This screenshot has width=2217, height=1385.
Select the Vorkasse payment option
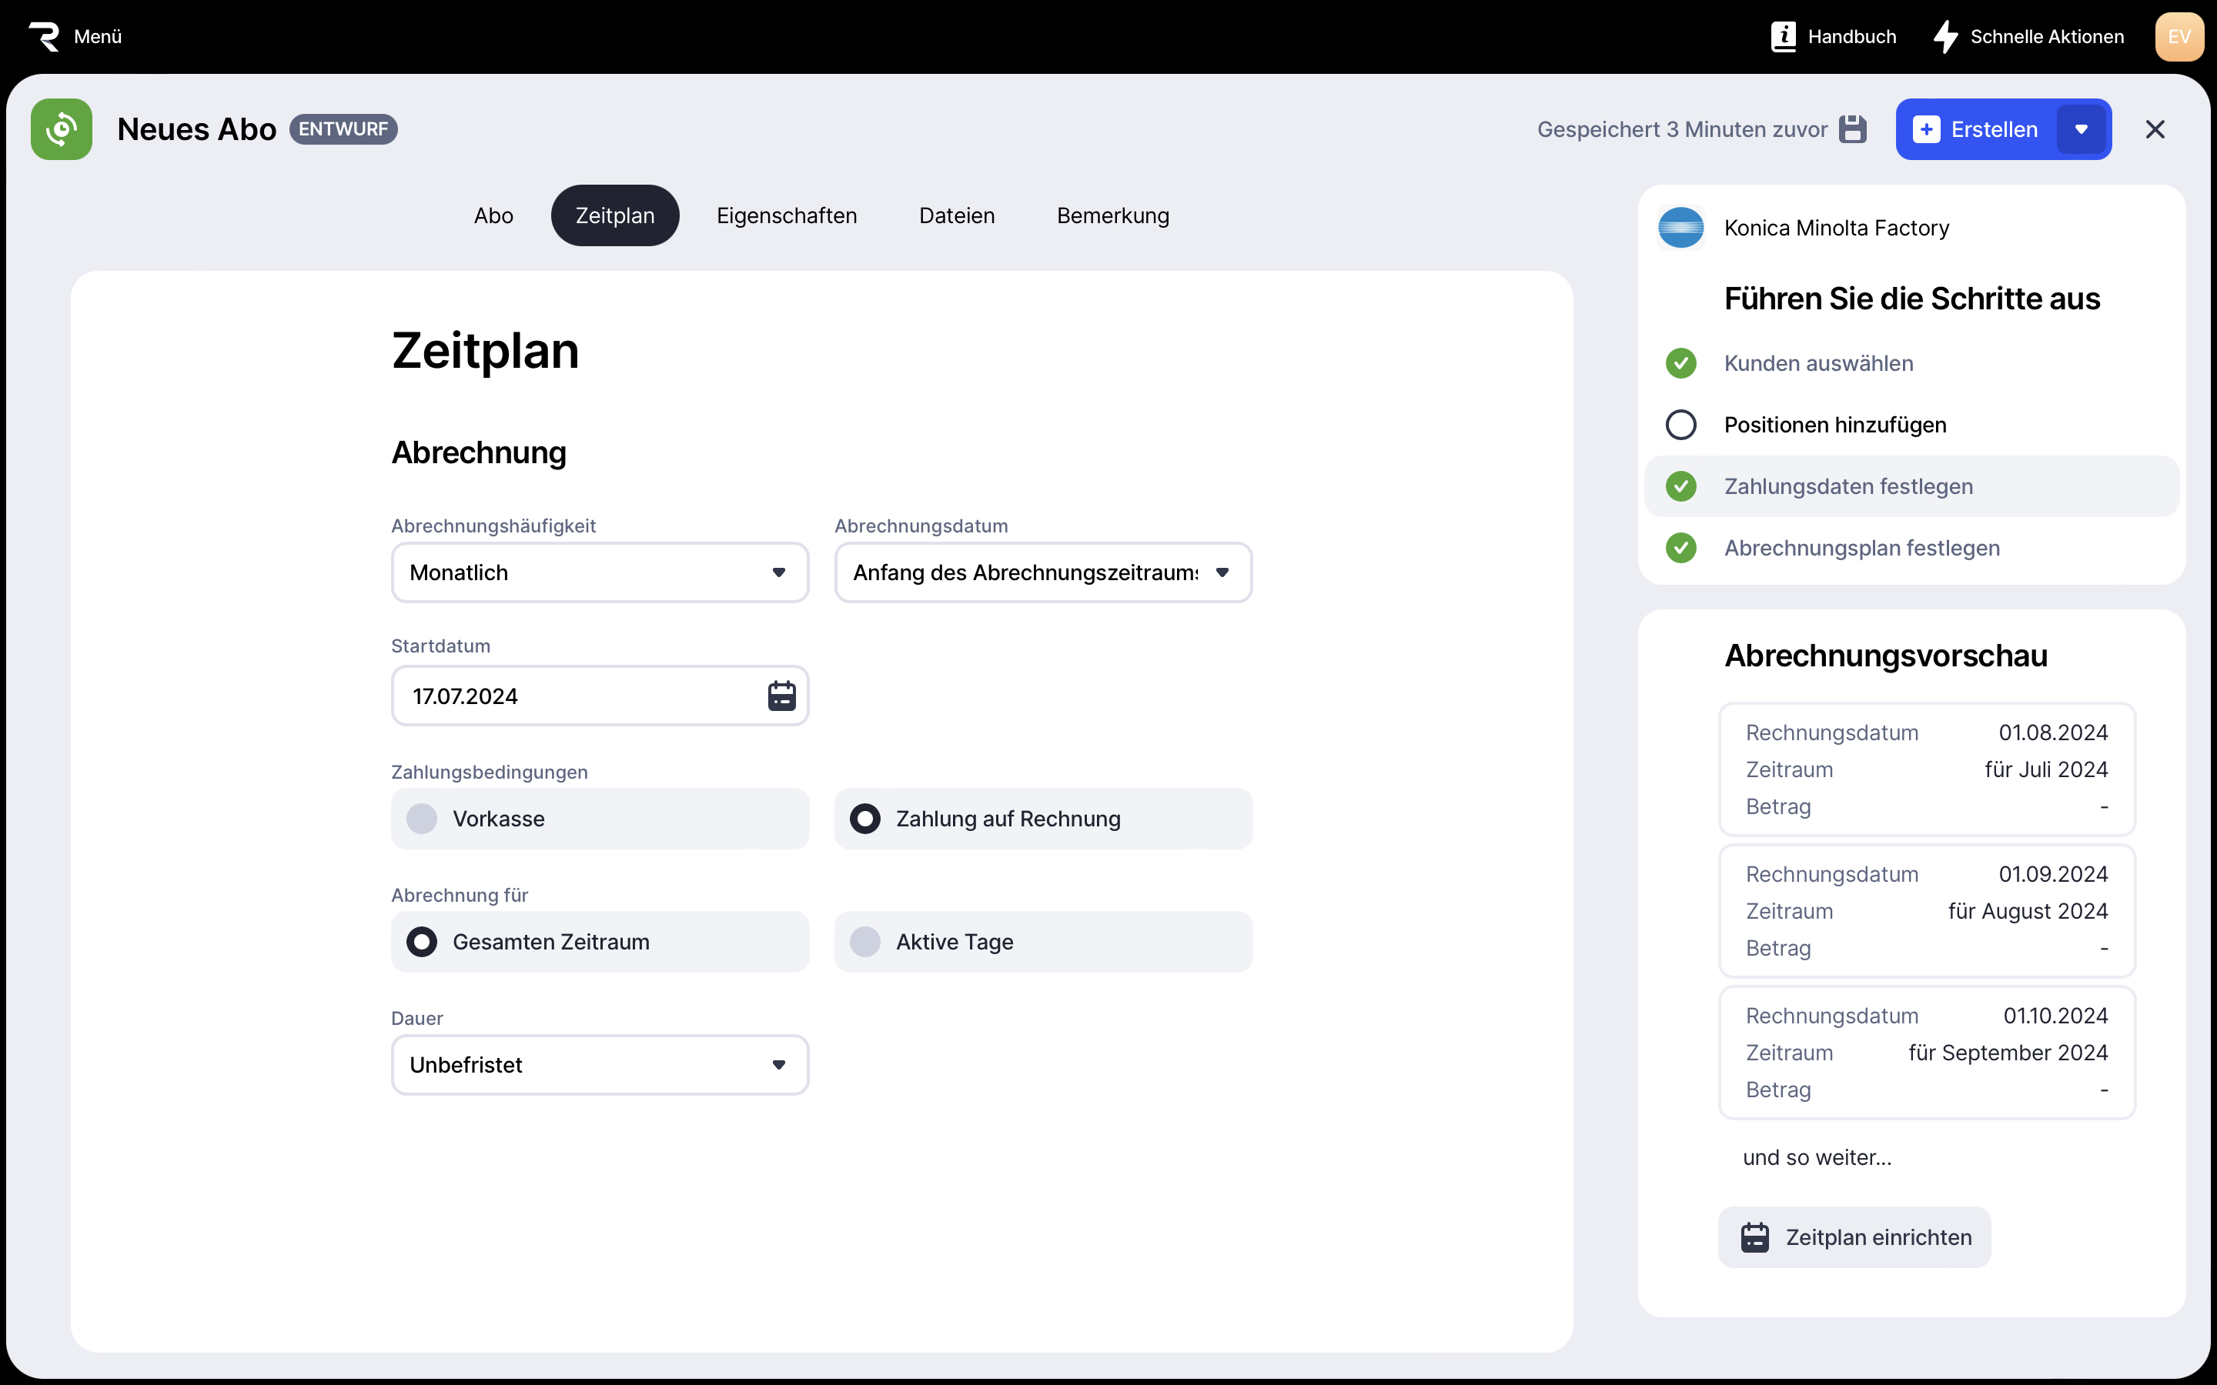(x=423, y=819)
